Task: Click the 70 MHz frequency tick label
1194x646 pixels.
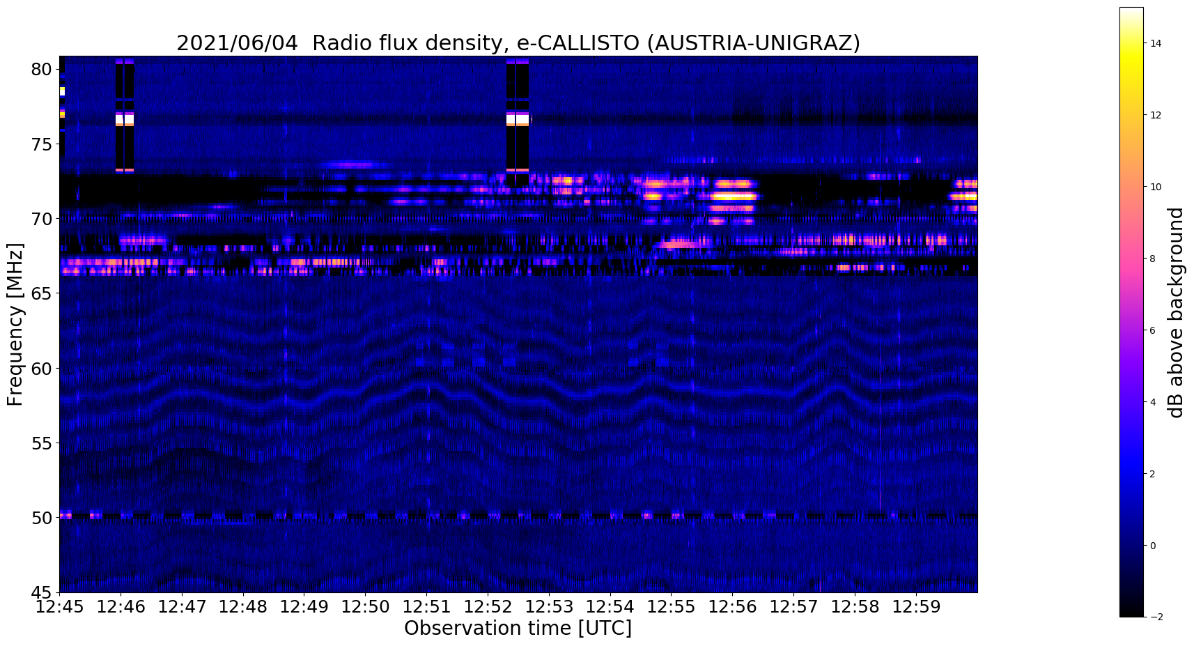Action: point(42,219)
